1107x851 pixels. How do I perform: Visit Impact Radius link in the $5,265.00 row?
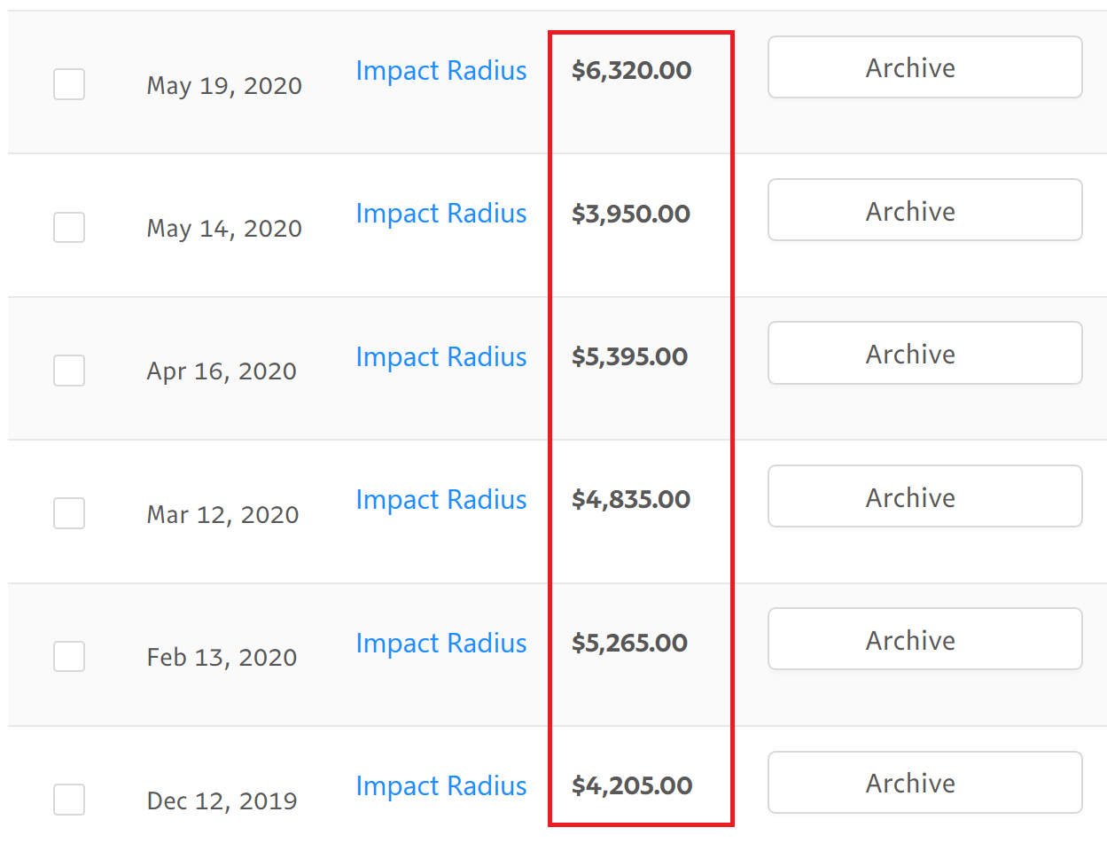tap(441, 644)
